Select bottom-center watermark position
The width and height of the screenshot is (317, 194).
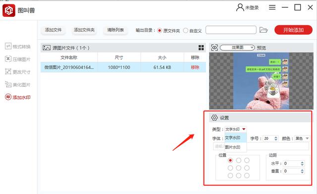(x=239, y=176)
